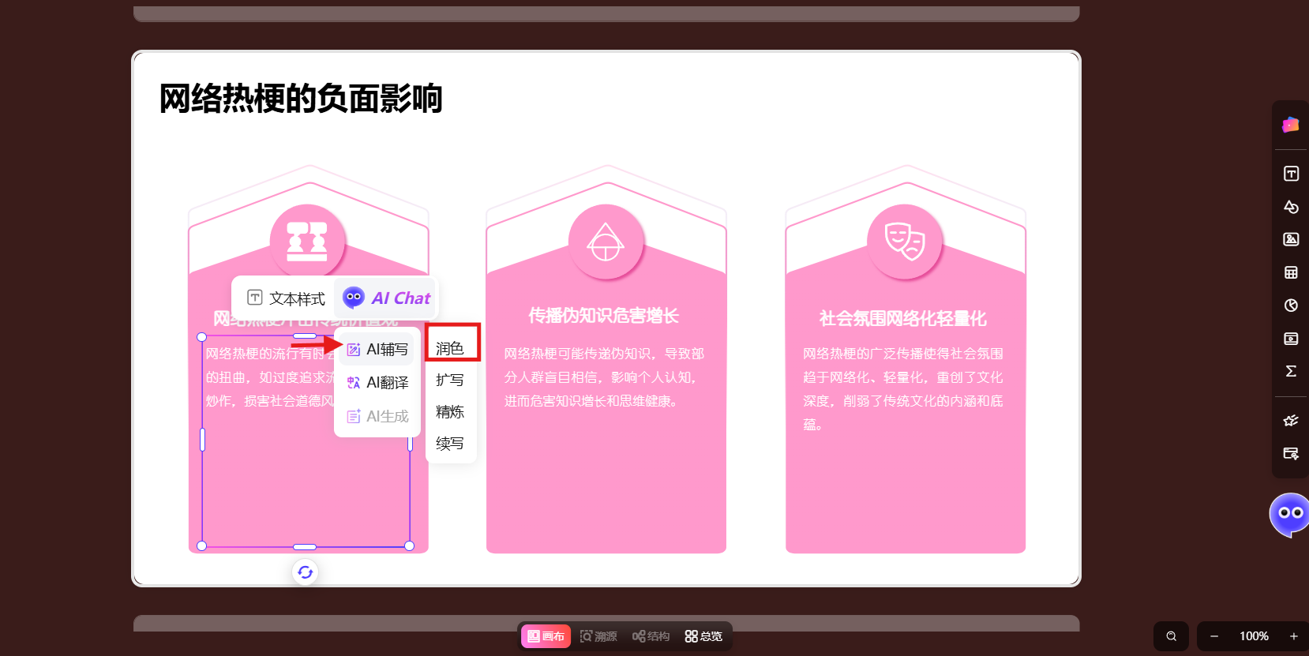Viewport: 1309px width, 656px height.
Task: Click the media video icon in sidebar
Action: pos(1291,339)
